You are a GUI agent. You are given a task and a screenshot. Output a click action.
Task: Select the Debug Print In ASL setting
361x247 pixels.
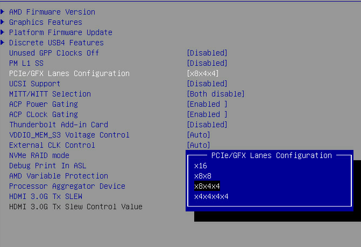[48, 166]
